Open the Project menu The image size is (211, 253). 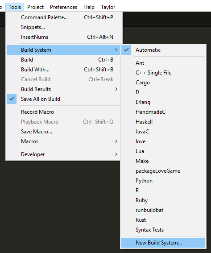pos(35,7)
